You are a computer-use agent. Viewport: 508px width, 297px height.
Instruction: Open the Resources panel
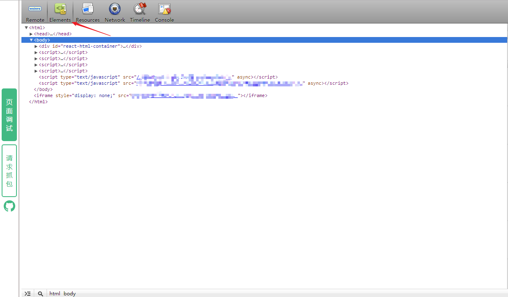pos(88,12)
